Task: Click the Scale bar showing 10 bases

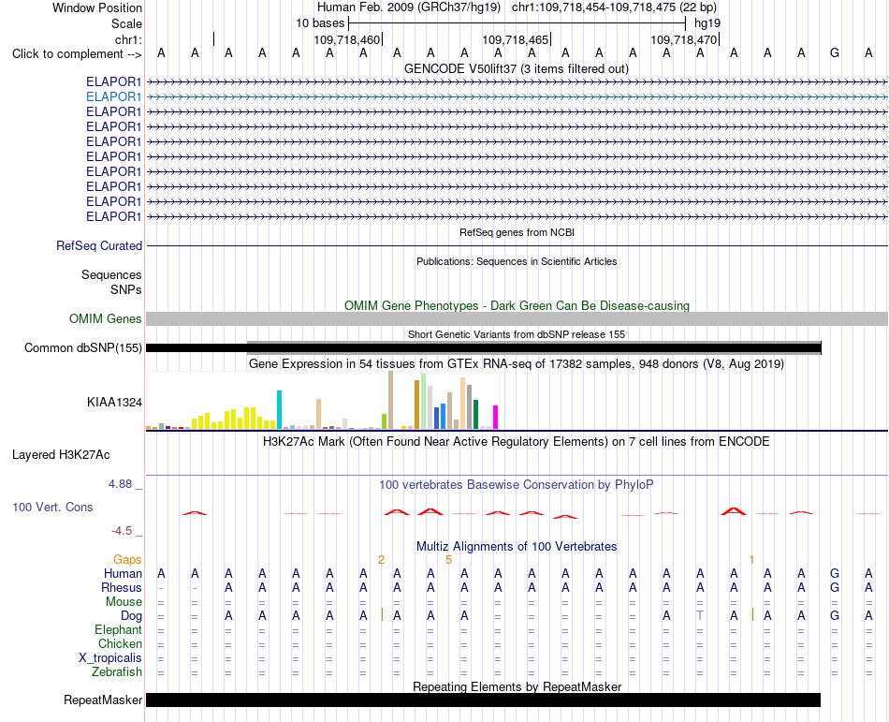Action: 517,23
